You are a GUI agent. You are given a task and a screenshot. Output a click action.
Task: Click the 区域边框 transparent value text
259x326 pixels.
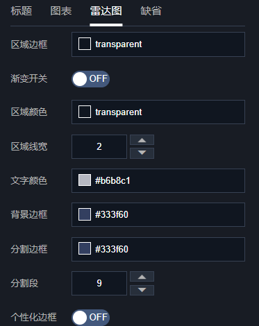click(x=119, y=44)
